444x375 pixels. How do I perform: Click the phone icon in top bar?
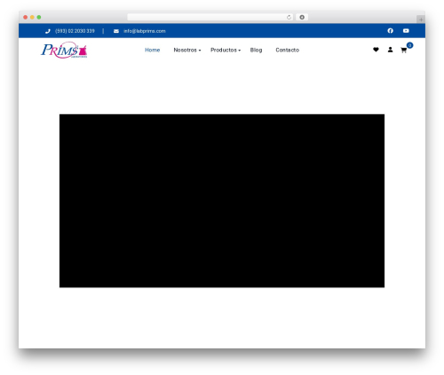tap(48, 31)
